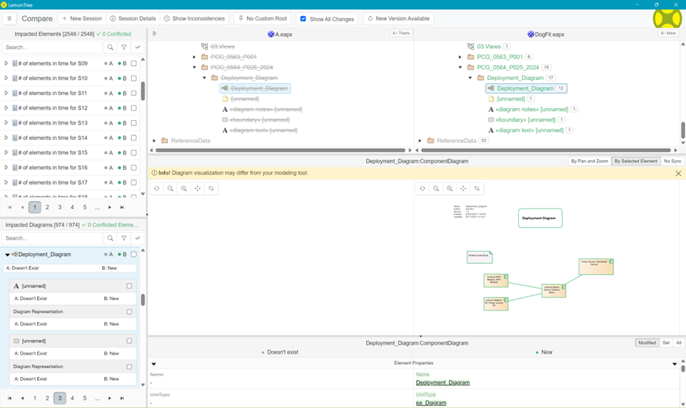Zoom out in right diagram pane
This screenshot has width=686, height=408.
[x=436, y=188]
